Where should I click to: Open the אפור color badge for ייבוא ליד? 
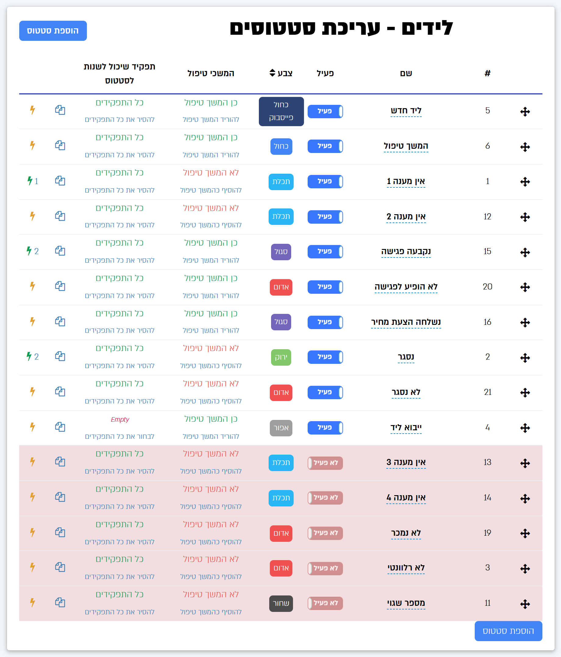(x=281, y=428)
